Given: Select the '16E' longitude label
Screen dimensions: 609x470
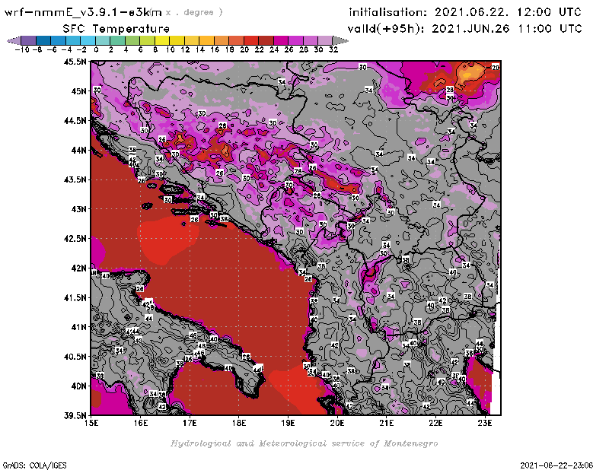Looking at the screenshot, I should (141, 423).
